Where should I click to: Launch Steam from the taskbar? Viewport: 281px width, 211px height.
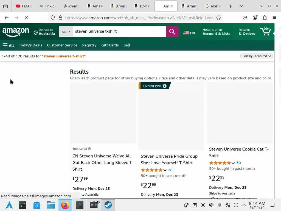[108, 205]
